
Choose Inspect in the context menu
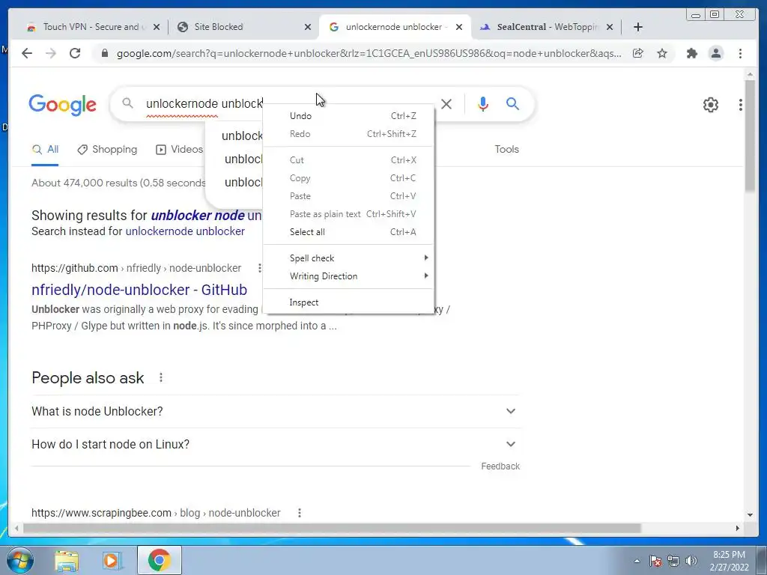point(348,302)
